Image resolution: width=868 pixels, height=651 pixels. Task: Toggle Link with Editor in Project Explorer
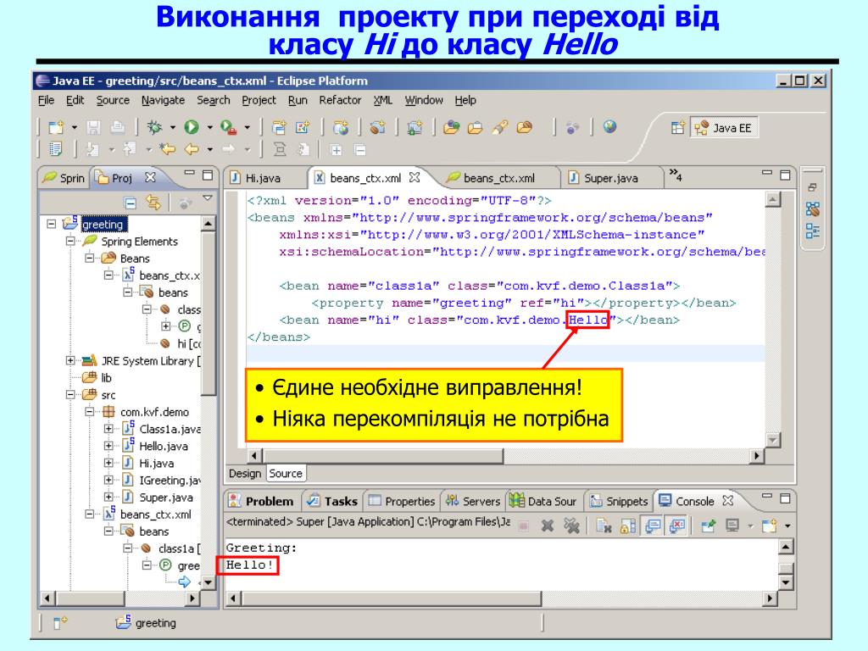(x=153, y=203)
